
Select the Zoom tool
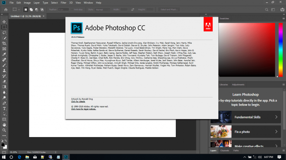click(4, 130)
